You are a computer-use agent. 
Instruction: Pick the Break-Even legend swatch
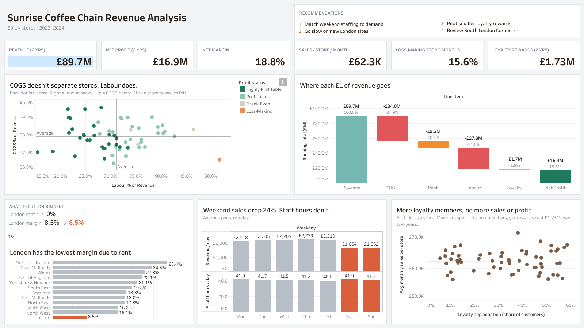[x=242, y=104]
